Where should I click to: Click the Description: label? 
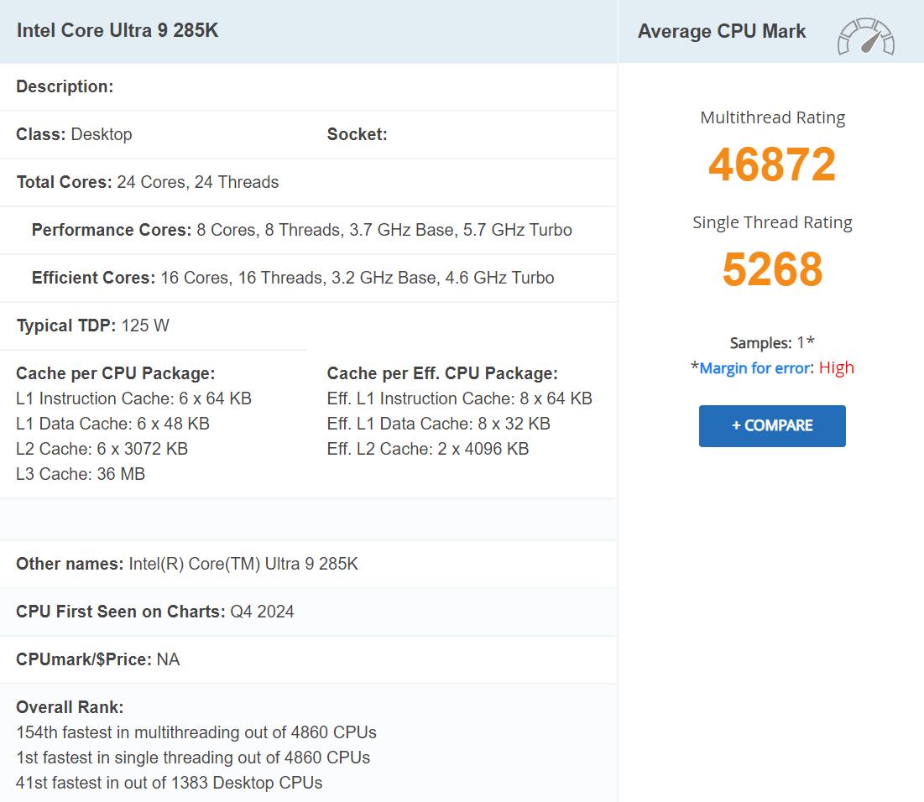click(x=65, y=86)
